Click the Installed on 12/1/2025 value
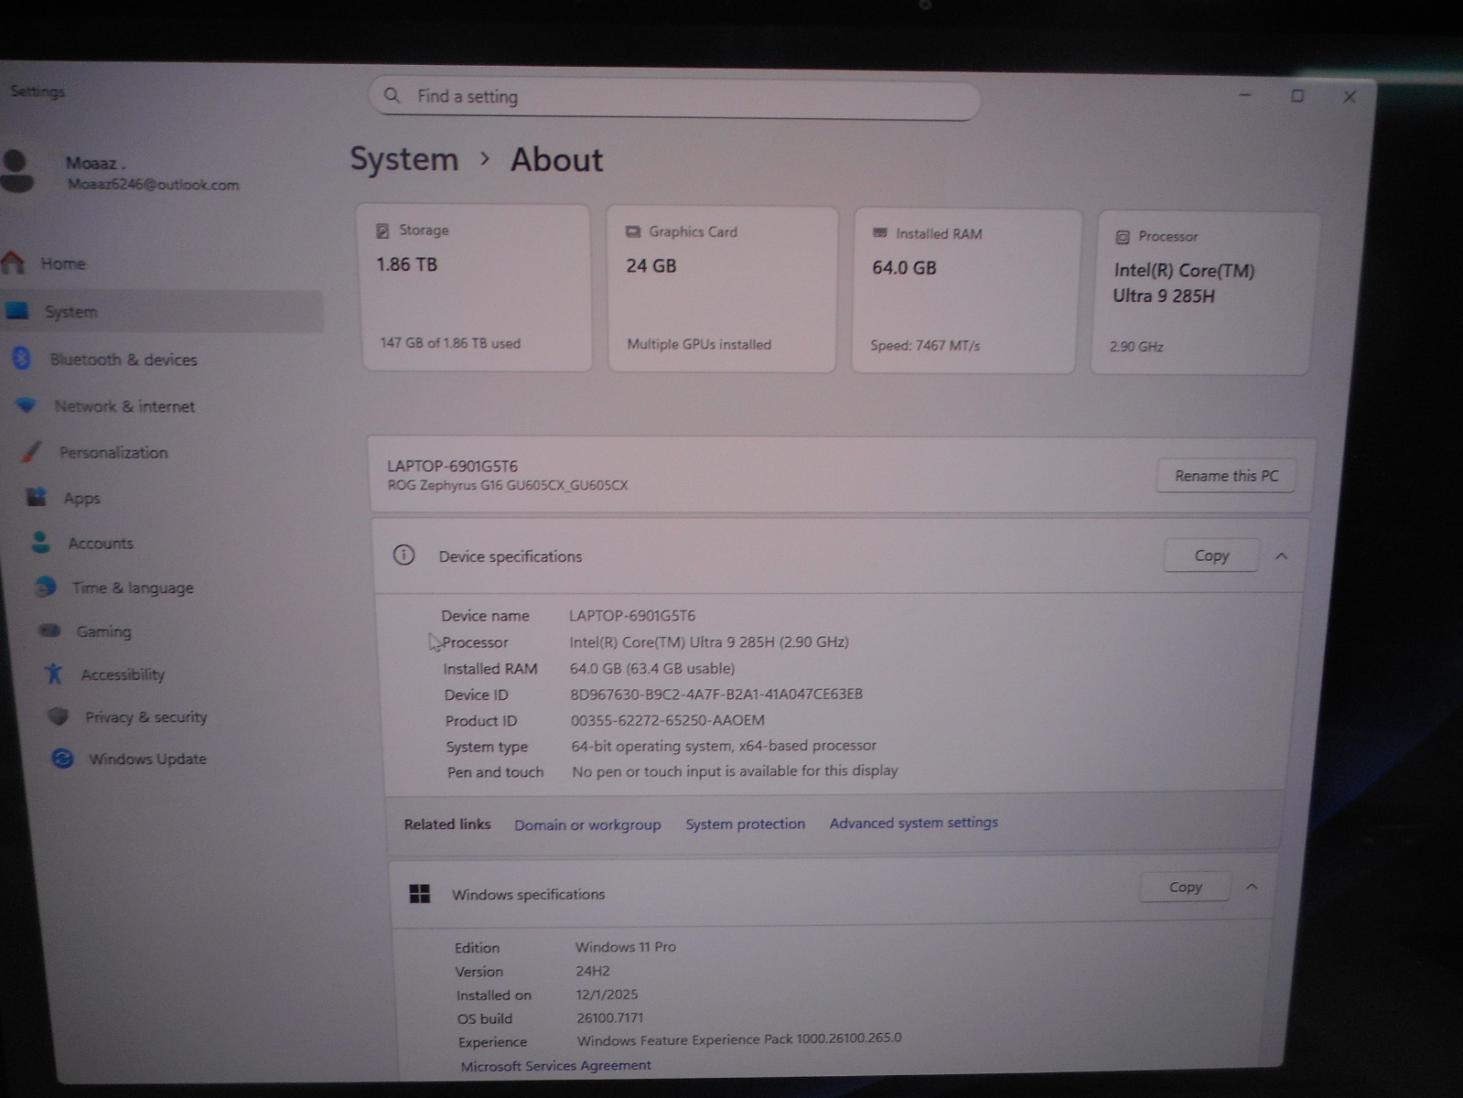The height and width of the screenshot is (1098, 1463). tap(608, 995)
